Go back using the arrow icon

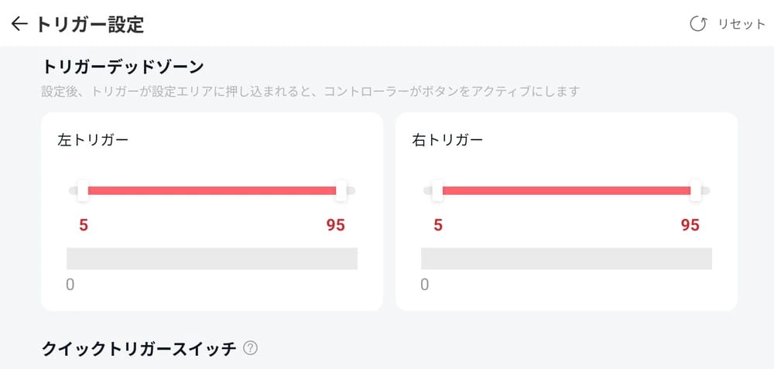19,24
